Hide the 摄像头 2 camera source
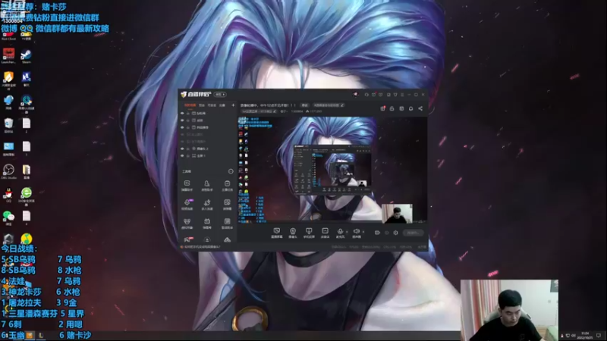This screenshot has width=607, height=341. (182, 149)
